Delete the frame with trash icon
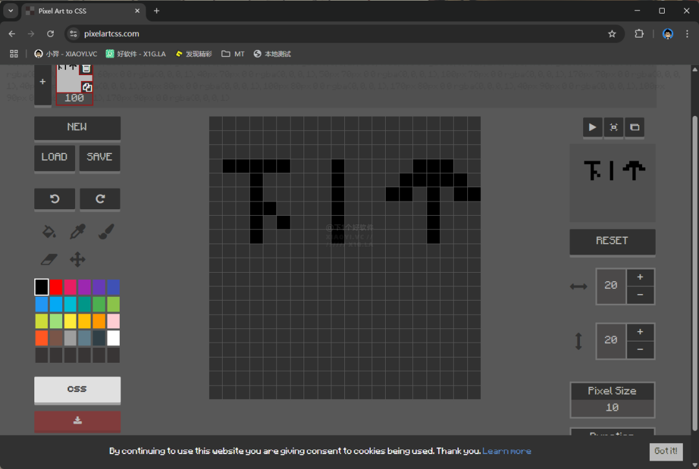The height and width of the screenshot is (469, 699). (x=86, y=68)
